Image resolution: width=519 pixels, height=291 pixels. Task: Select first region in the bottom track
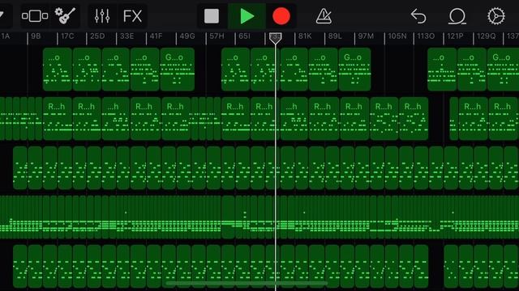(x=20, y=266)
